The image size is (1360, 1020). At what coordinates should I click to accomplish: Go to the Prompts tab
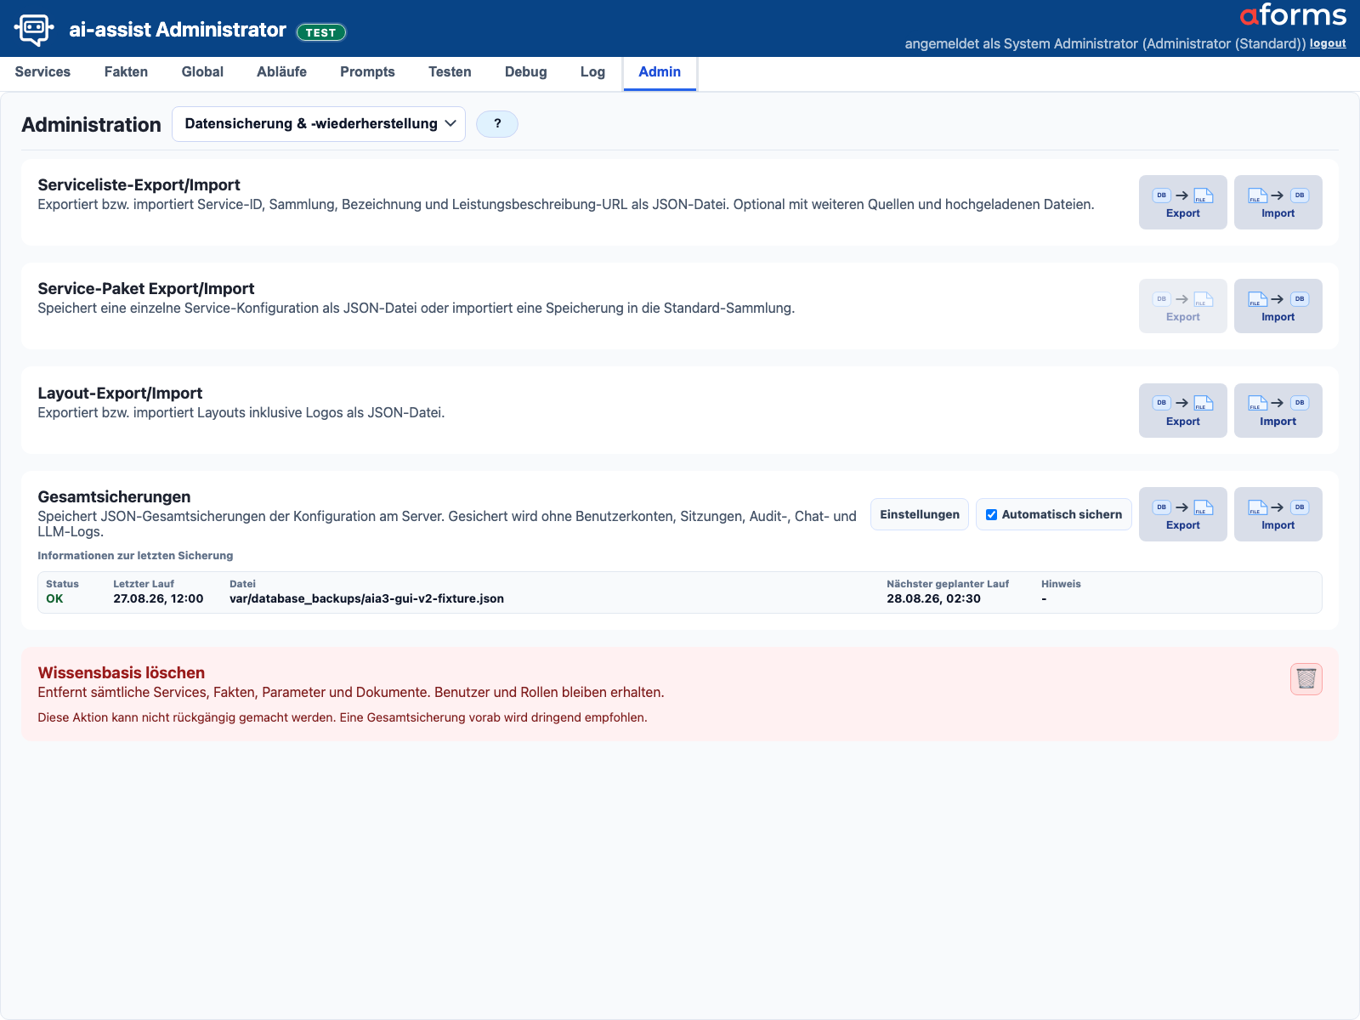pyautogui.click(x=367, y=72)
